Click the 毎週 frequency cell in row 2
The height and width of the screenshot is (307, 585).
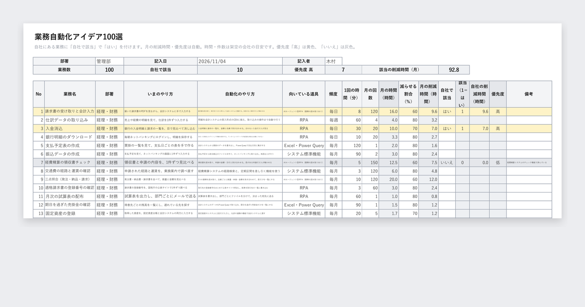333,120
